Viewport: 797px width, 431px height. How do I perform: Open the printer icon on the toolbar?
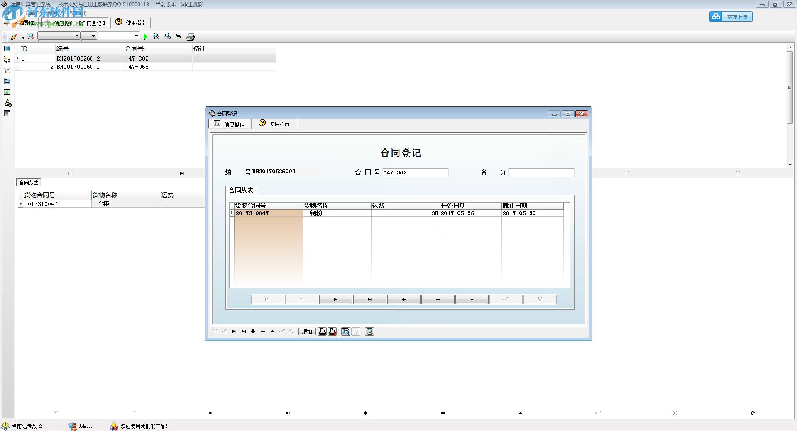pos(190,36)
